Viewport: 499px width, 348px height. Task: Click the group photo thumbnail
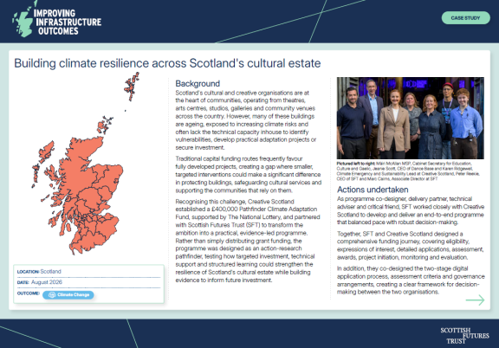click(411, 118)
